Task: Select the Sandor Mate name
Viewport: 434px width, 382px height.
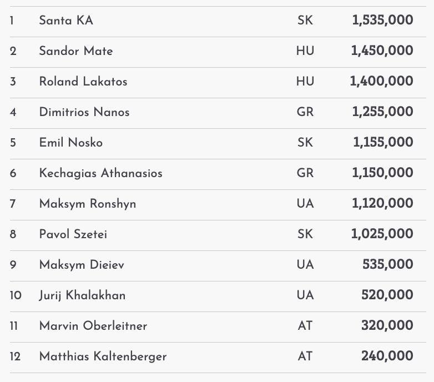Action: coord(75,51)
